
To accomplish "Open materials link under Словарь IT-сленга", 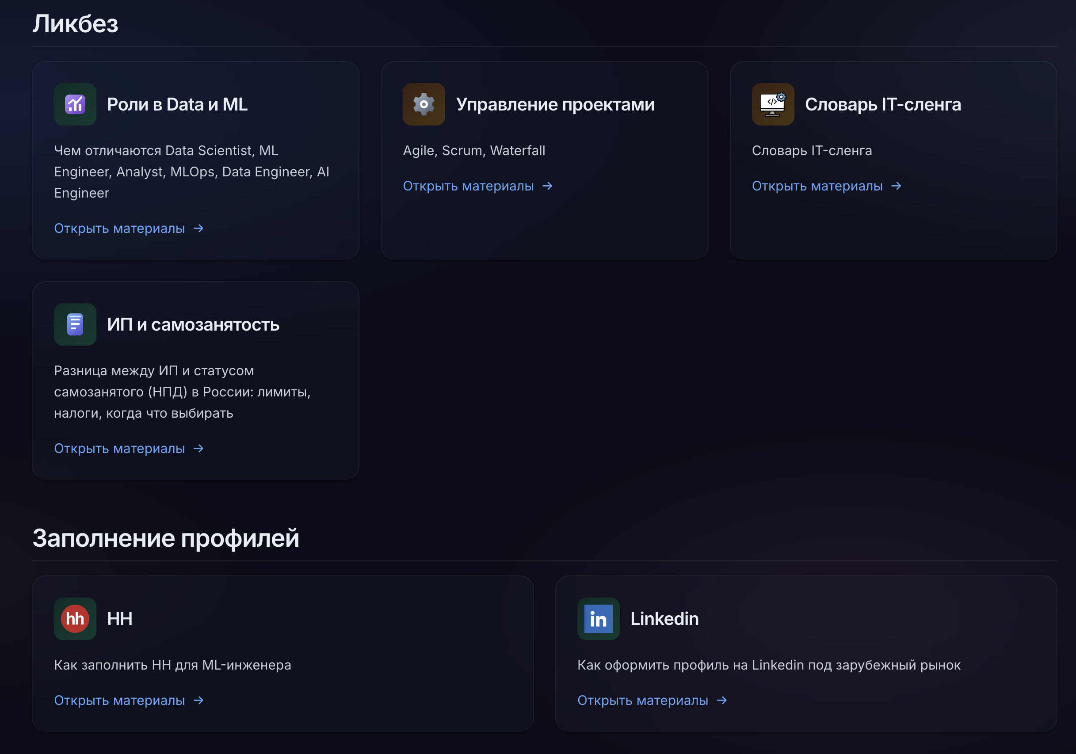I will tap(827, 186).
